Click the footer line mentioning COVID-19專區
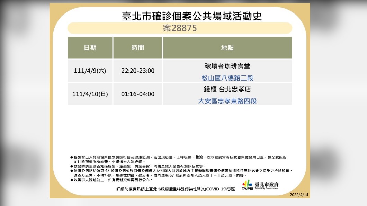367x206 pixels. pyautogui.click(x=176, y=189)
